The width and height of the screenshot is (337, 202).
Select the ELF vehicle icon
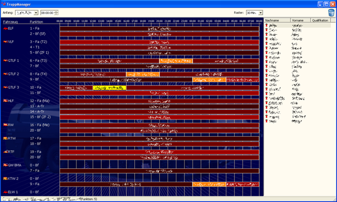tap(5, 28)
